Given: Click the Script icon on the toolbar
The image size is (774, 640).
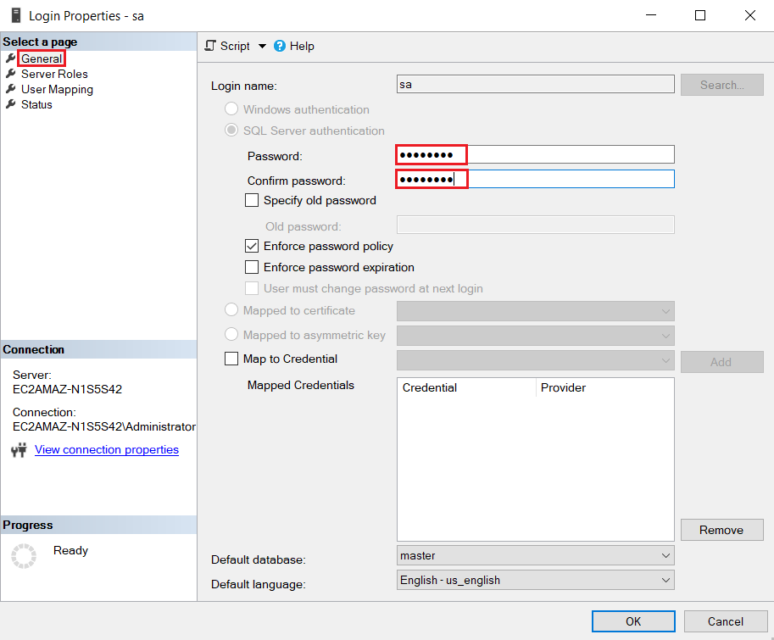Looking at the screenshot, I should (x=209, y=46).
